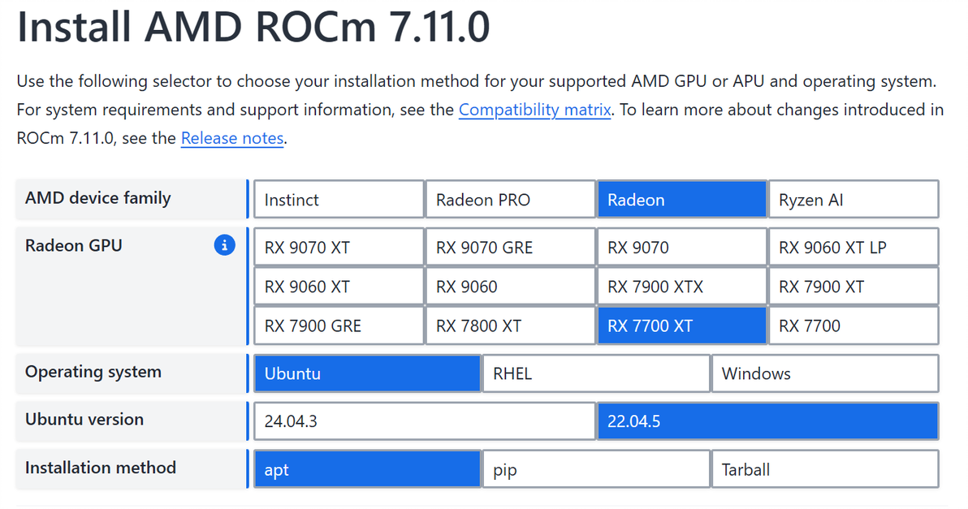Click the Radeon GPU info icon
Viewport: 968px width, 509px height.
click(224, 245)
